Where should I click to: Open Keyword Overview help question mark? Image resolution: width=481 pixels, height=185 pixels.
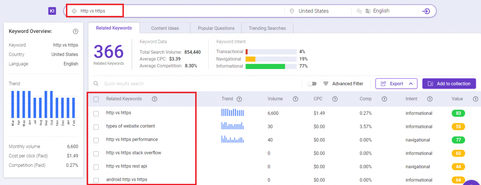[75, 31]
